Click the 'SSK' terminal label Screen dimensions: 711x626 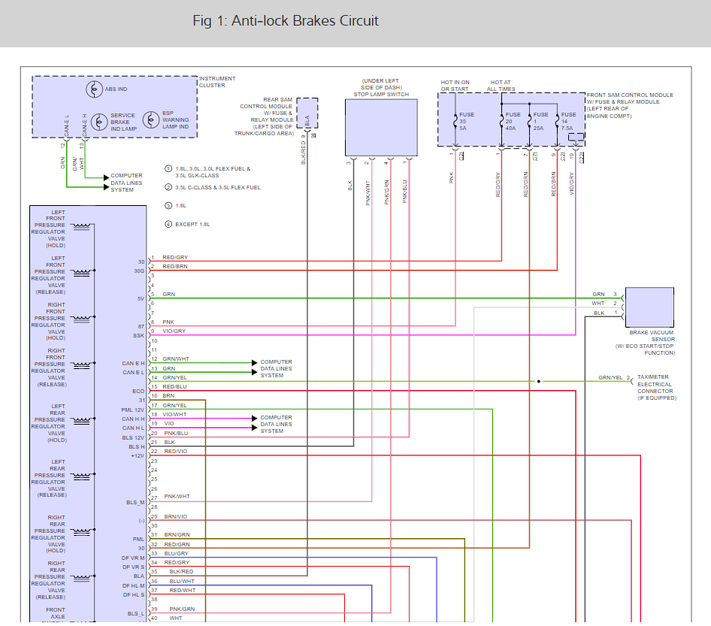138,336
